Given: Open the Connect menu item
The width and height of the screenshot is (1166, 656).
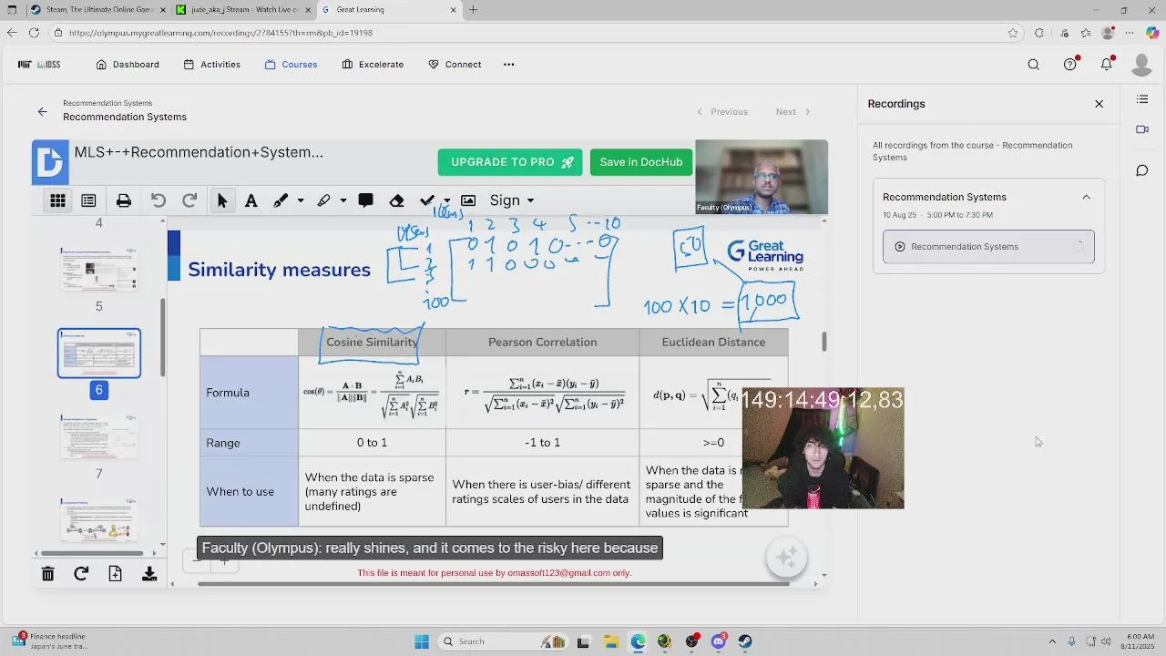Looking at the screenshot, I should [x=454, y=65].
